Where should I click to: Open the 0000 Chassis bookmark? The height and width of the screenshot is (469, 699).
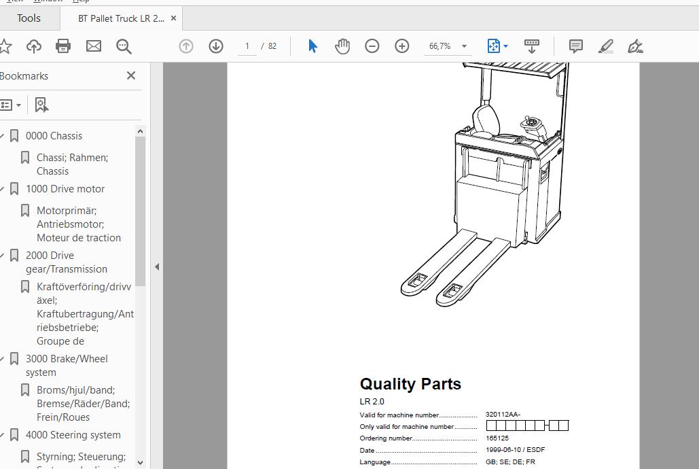54,136
